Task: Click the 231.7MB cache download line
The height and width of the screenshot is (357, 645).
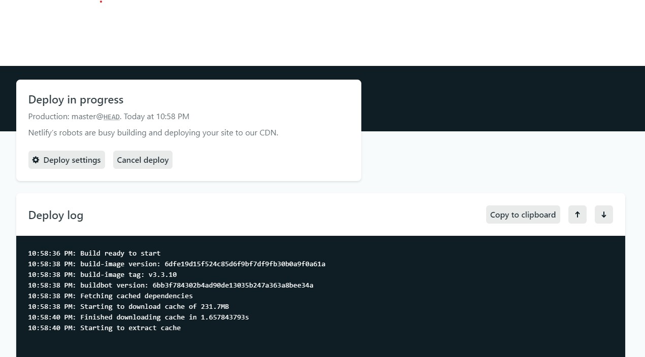Action: pos(128,306)
